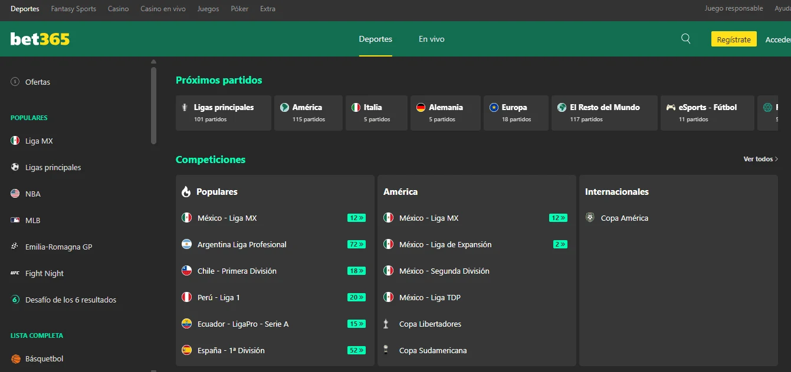791x372 pixels.
Task: Expand the 15 badge for Ecuador - LigaPro
Action: pyautogui.click(x=356, y=324)
